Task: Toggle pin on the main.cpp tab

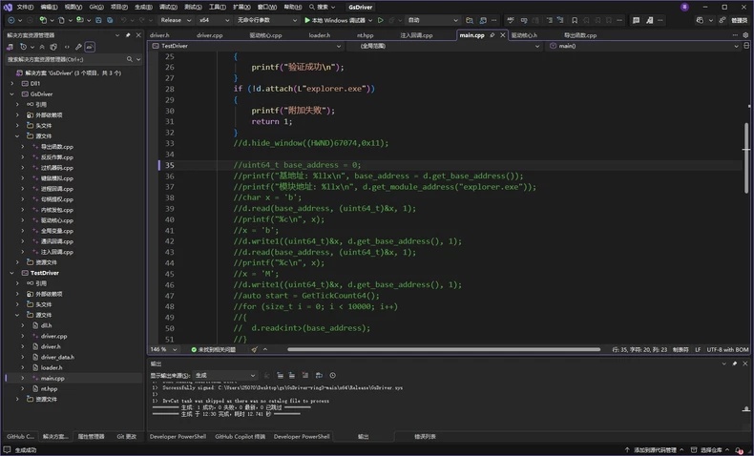Action: (x=492, y=35)
